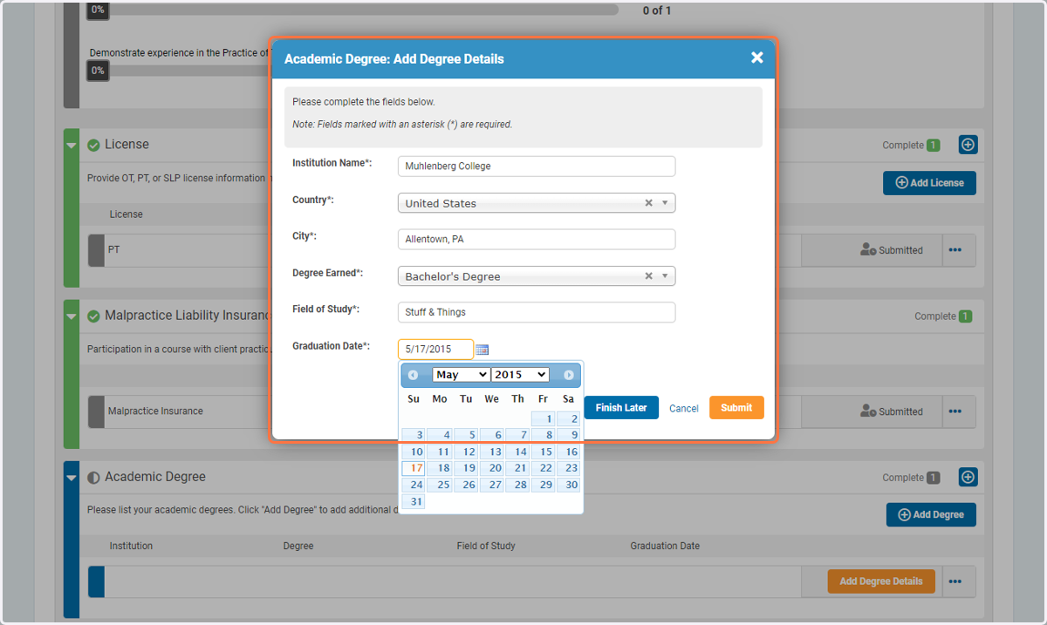The width and height of the screenshot is (1047, 625).
Task: Collapse the Academic Degree section arrow
Action: click(72, 477)
